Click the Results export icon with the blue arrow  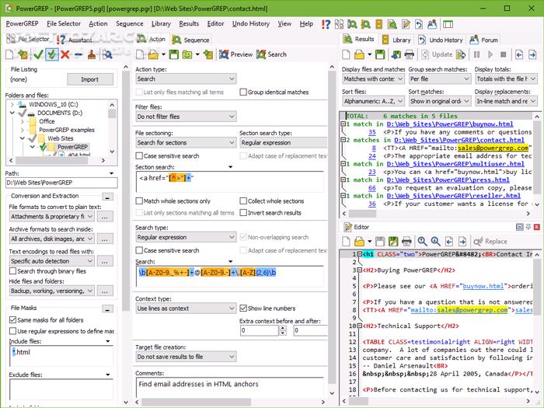pos(396,54)
